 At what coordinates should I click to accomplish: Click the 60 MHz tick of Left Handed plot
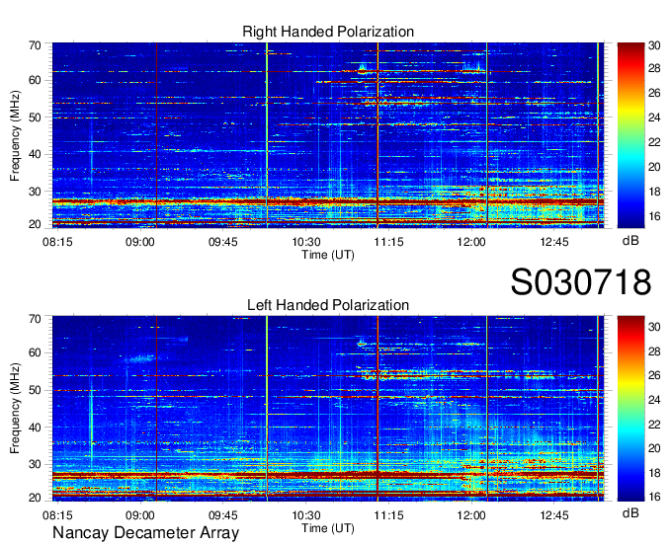tap(35, 353)
